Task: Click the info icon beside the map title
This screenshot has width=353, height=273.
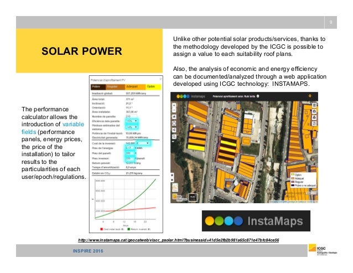Action: click(x=258, y=96)
